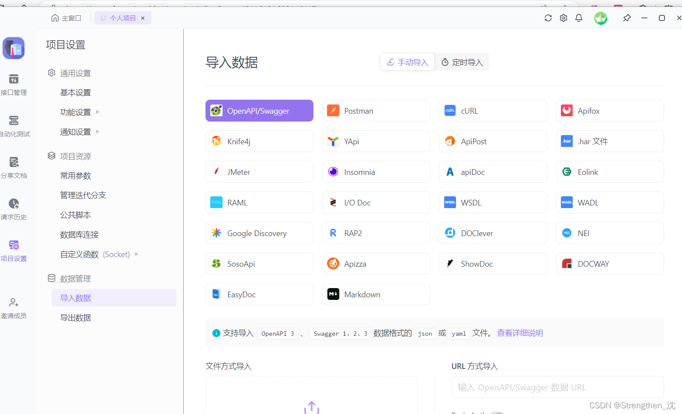Screen dimensions: 682x414
Task: Pick WSDL import format
Action: [493, 202]
